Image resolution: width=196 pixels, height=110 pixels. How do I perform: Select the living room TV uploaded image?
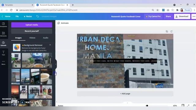coord(37,60)
